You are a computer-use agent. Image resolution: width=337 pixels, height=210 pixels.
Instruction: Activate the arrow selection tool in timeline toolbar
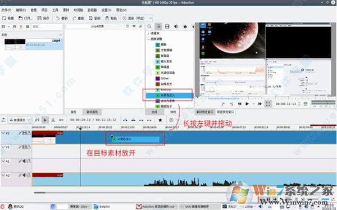[45, 120]
